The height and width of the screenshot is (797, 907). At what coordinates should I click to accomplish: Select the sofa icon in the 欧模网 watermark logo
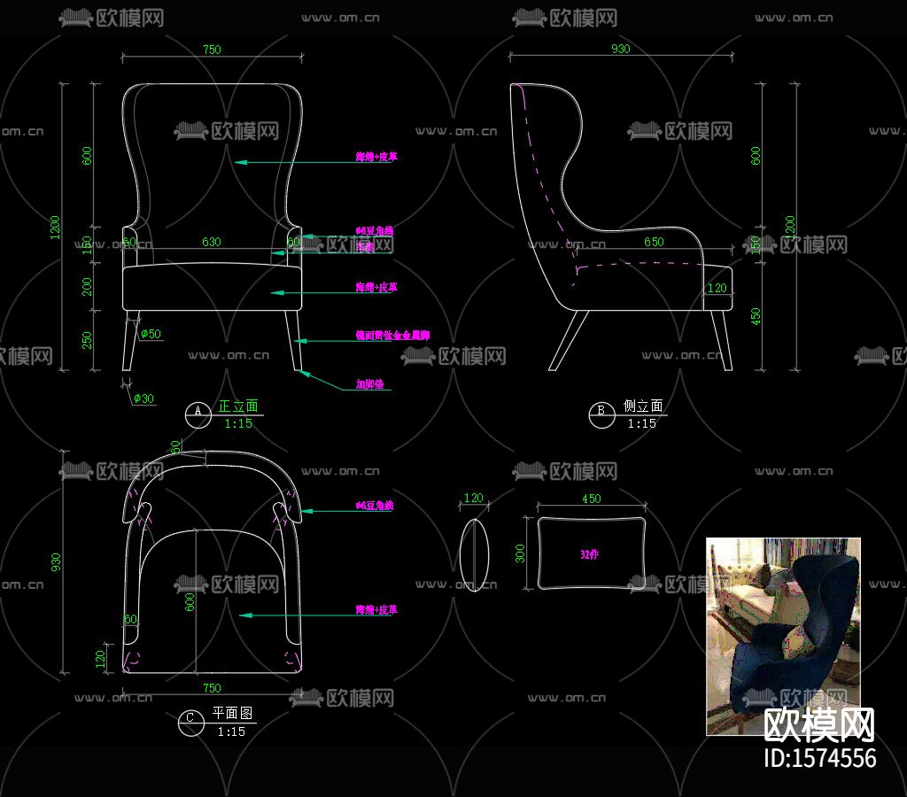coord(77,15)
